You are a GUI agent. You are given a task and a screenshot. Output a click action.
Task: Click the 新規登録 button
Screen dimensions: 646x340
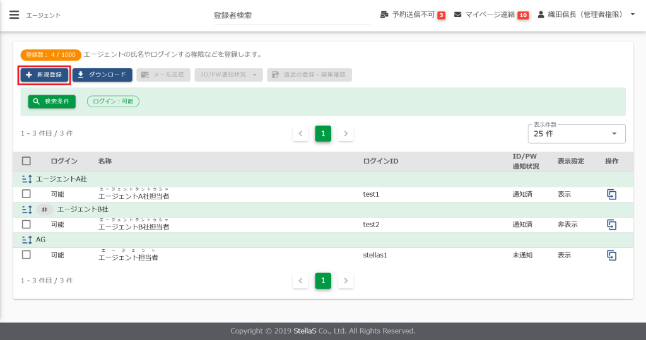pyautogui.click(x=44, y=74)
